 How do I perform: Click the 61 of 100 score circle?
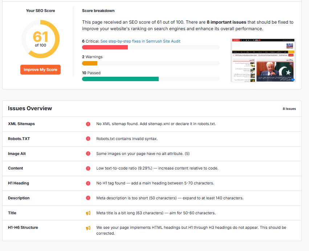[40, 39]
